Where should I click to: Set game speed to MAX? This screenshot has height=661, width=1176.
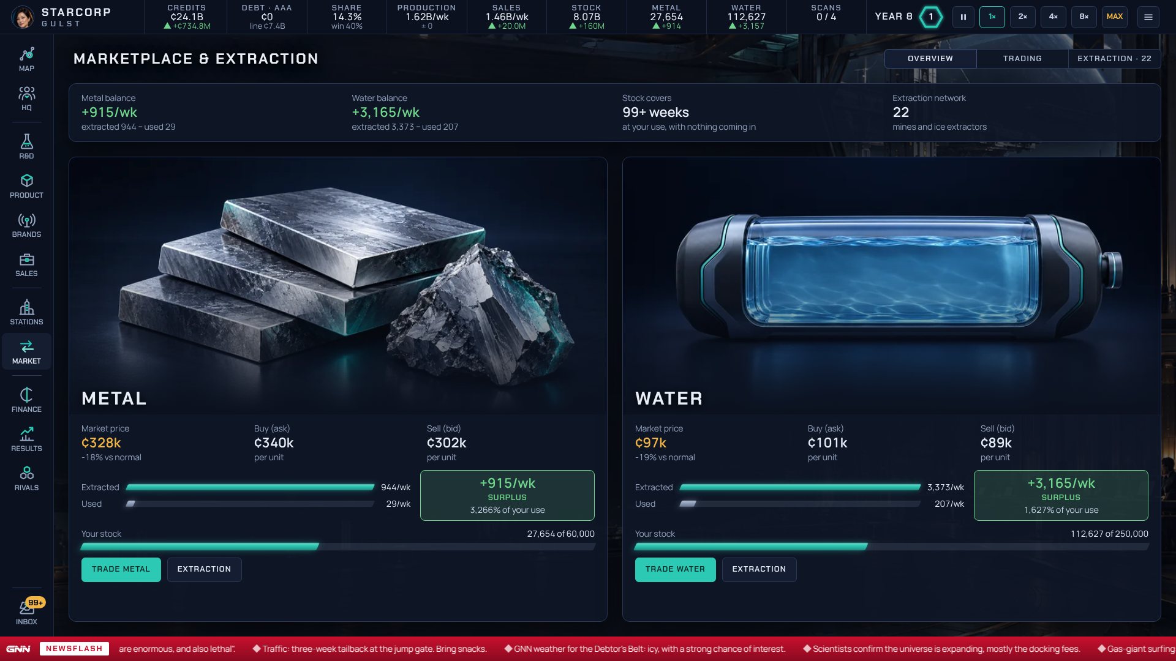coord(1114,17)
